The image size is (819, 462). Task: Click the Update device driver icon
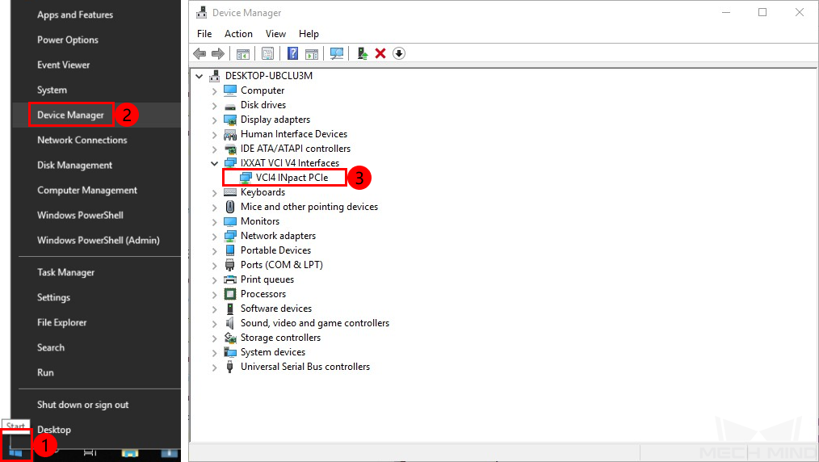tap(362, 53)
